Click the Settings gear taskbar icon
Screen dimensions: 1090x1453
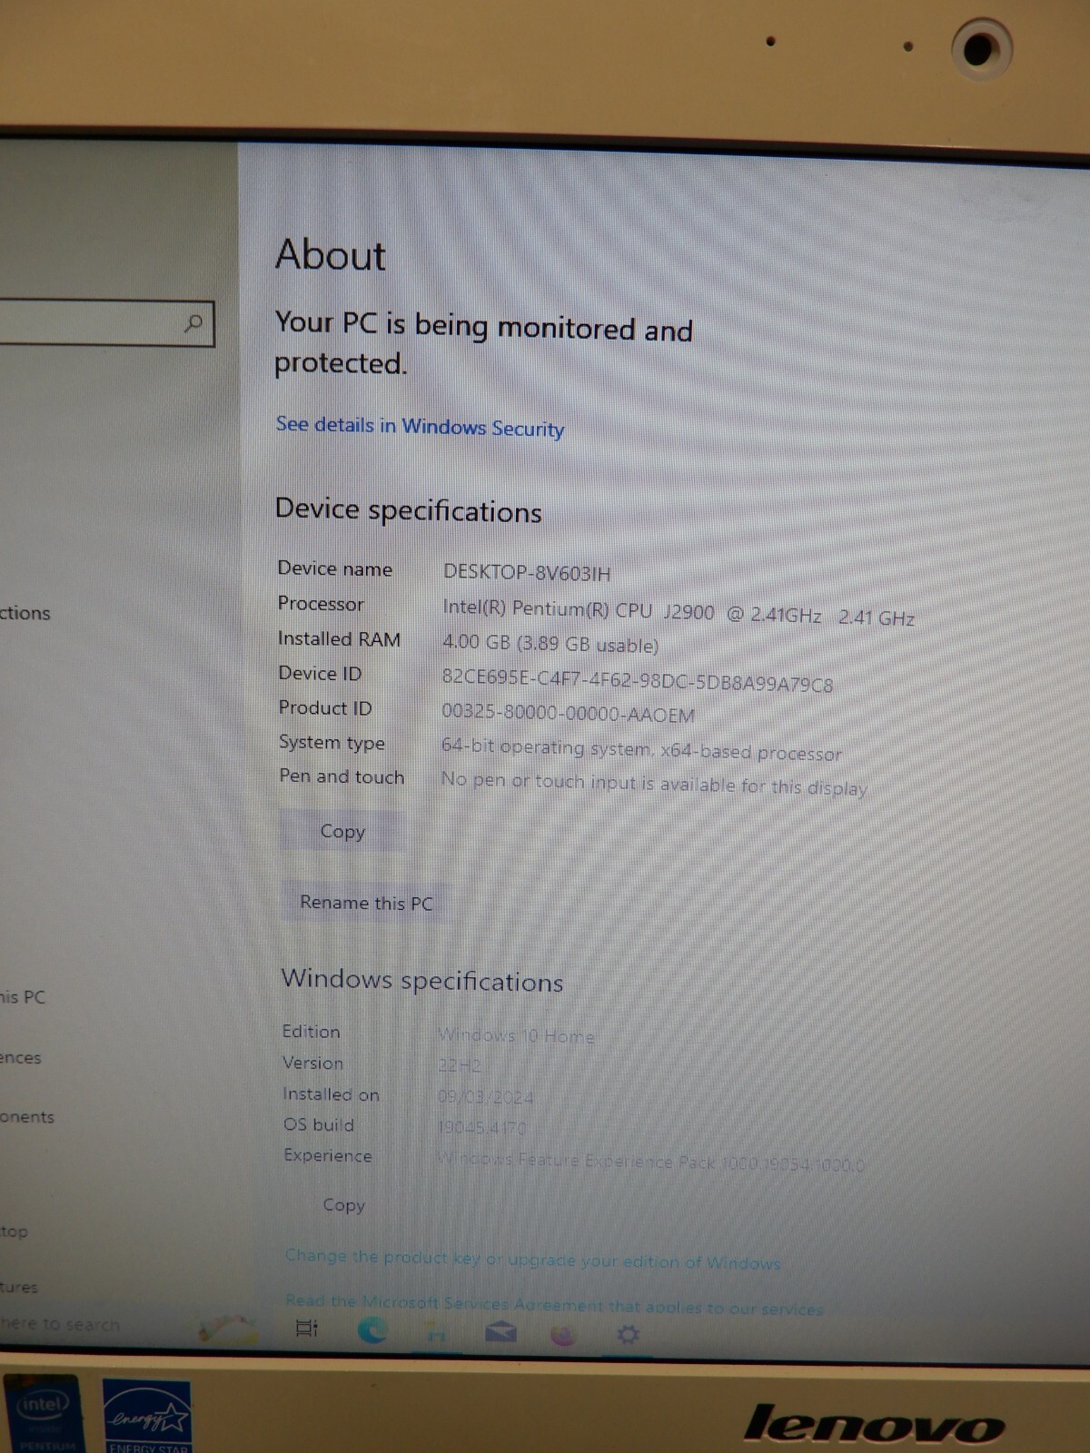(x=628, y=1334)
